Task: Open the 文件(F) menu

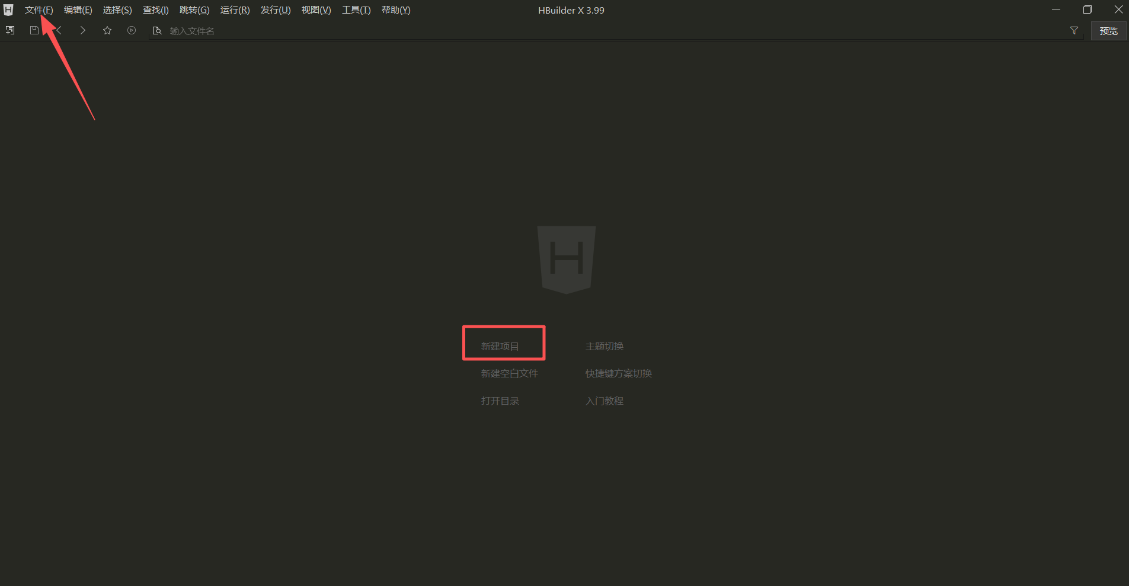Action: (x=39, y=10)
